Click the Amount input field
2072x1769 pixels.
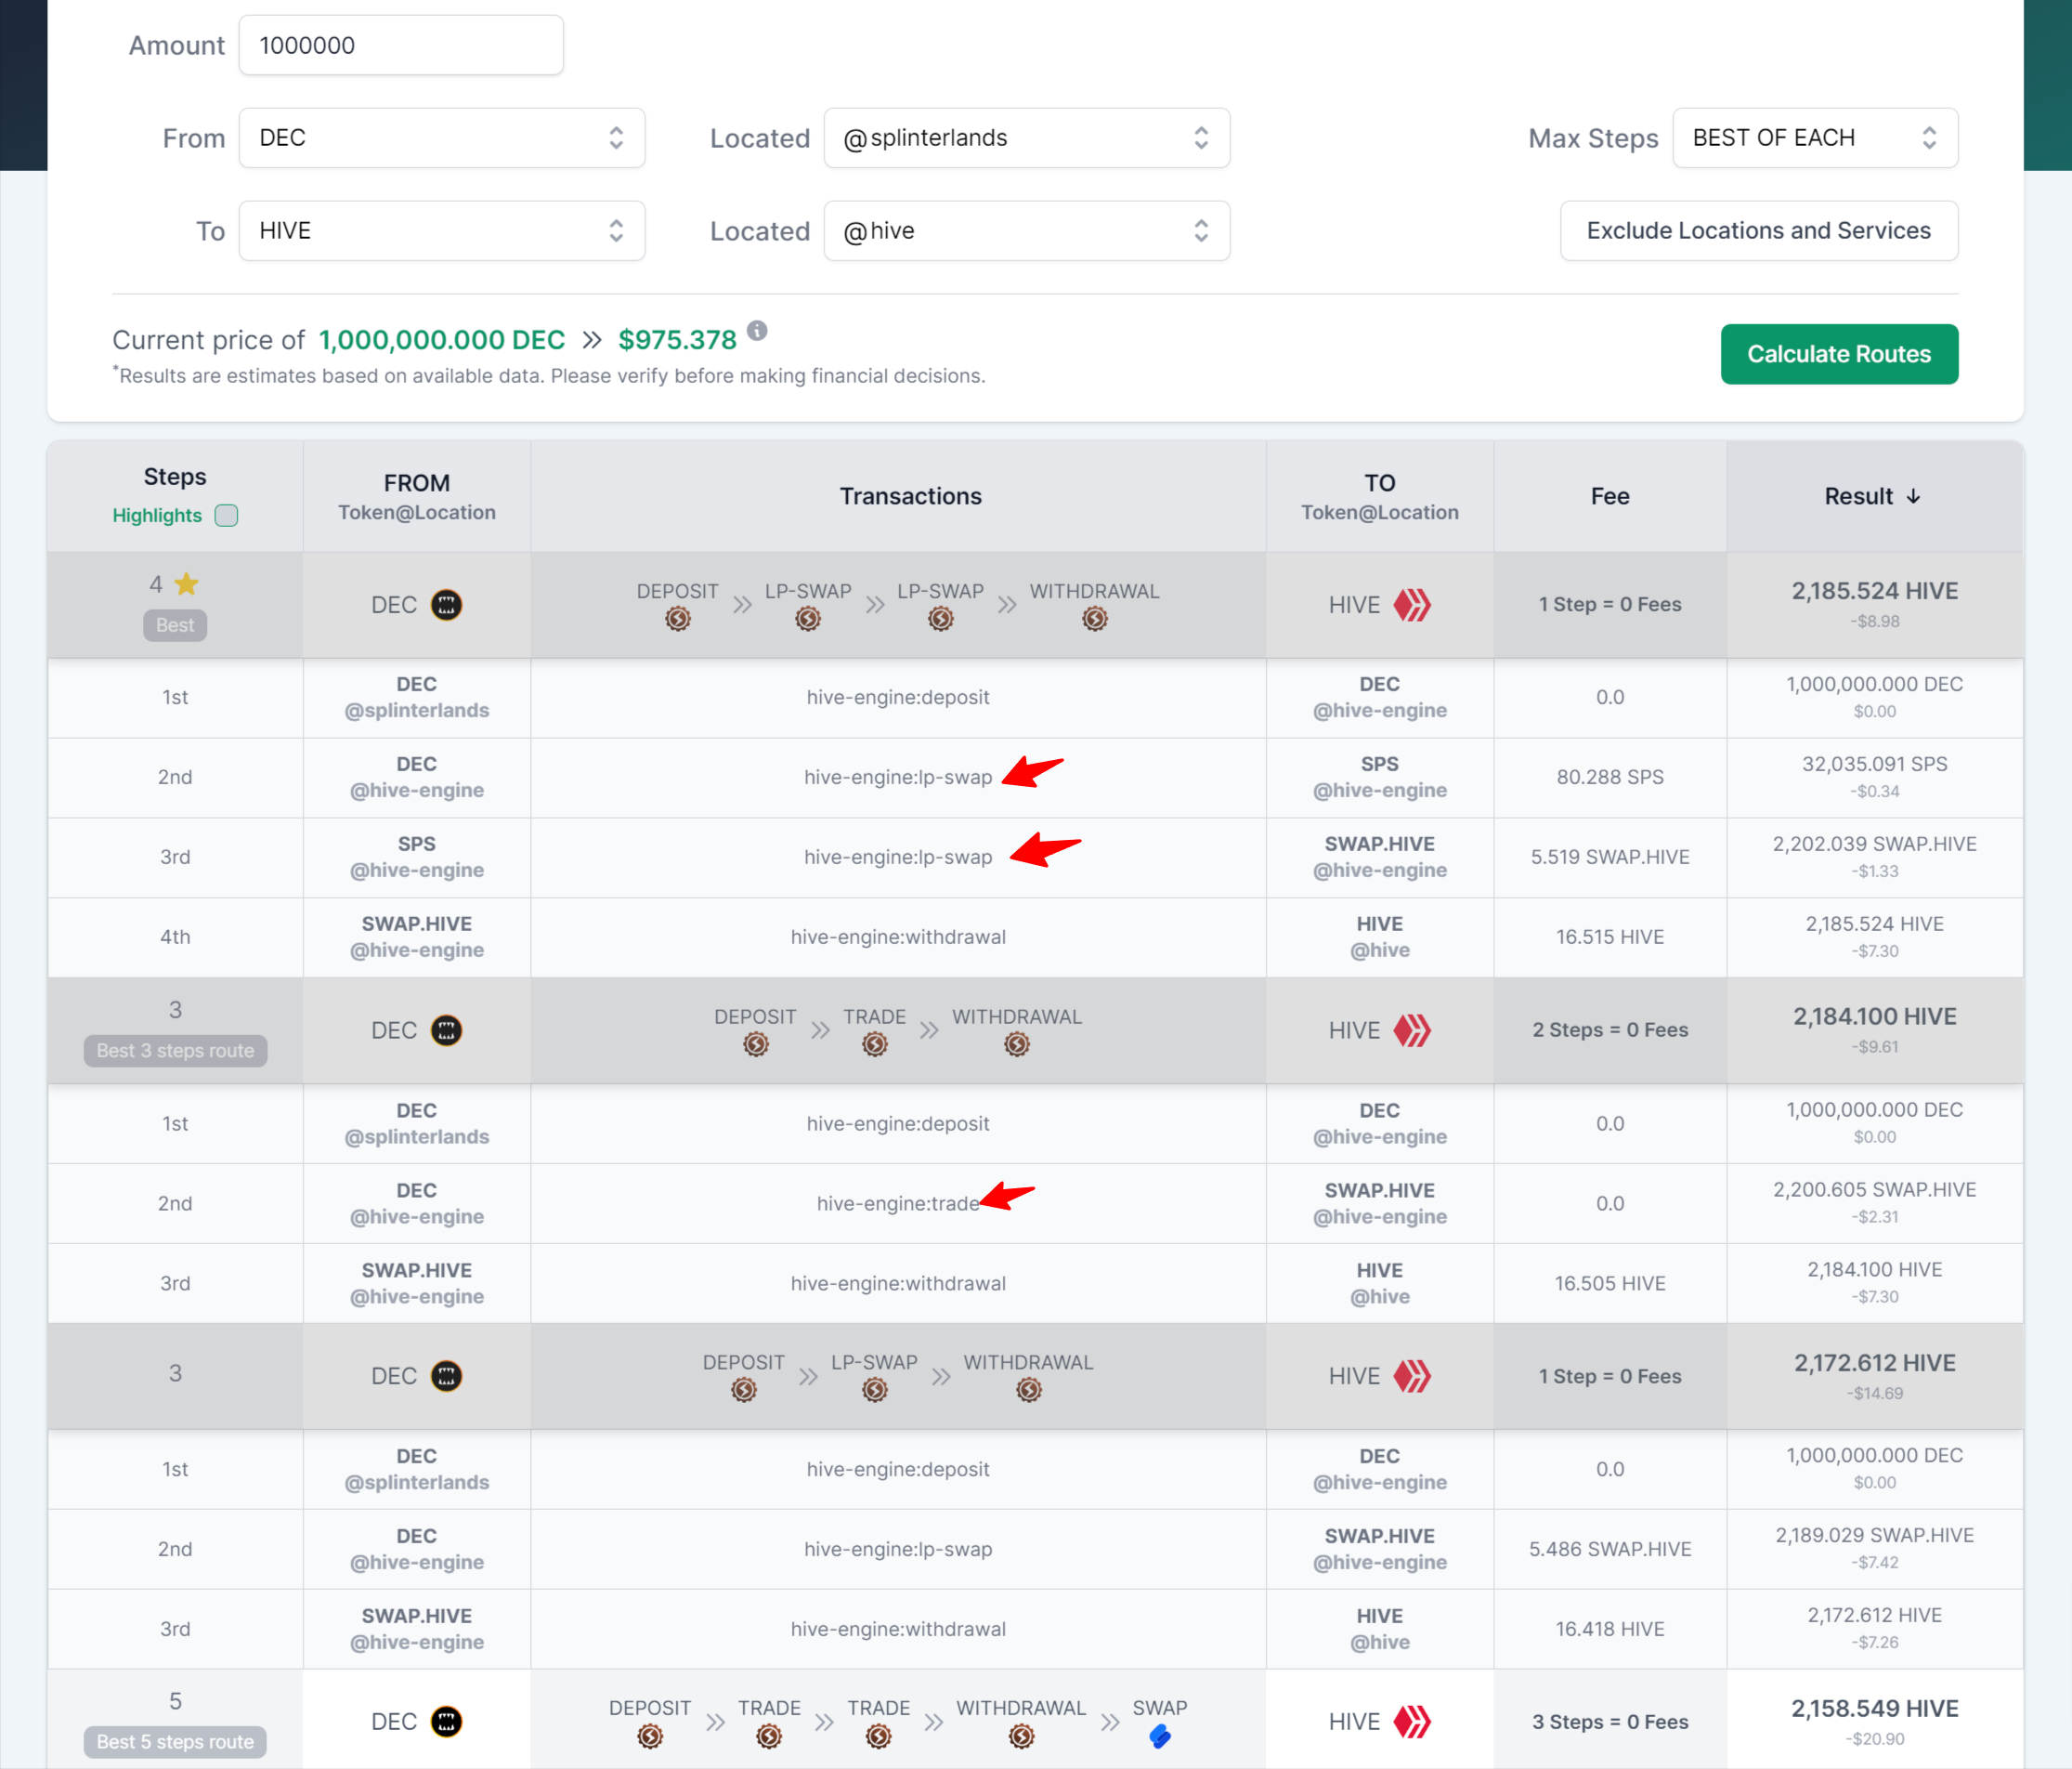point(401,45)
